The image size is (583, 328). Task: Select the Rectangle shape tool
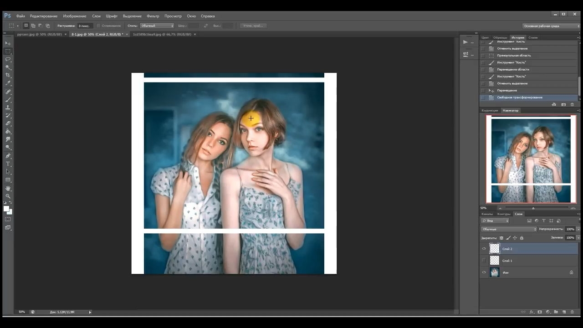click(x=8, y=180)
